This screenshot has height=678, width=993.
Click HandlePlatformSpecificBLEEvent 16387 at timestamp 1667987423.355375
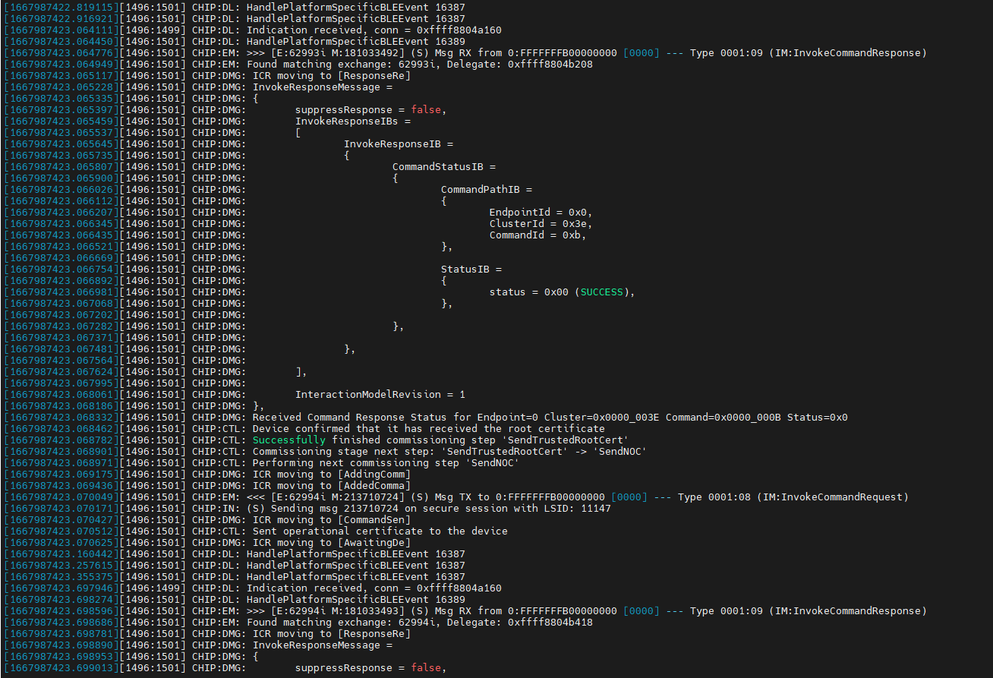coord(356,576)
